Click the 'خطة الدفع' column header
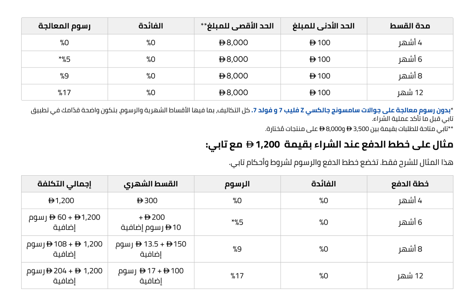 tap(410, 184)
